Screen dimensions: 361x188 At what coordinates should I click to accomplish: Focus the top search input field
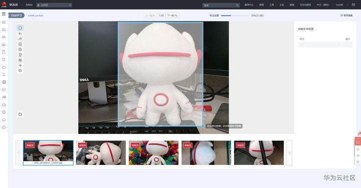[221, 5]
